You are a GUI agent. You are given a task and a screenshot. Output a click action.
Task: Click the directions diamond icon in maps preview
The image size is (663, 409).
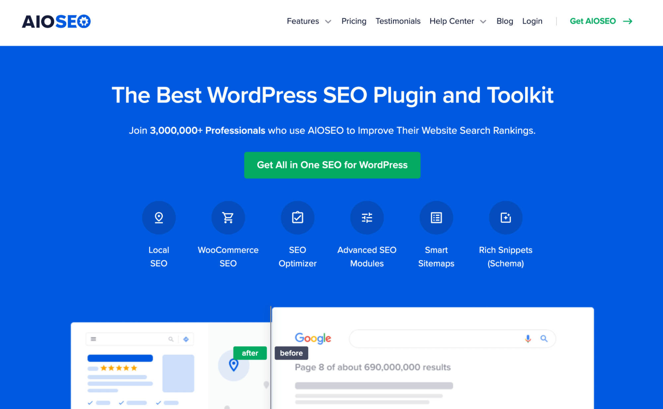click(x=186, y=339)
